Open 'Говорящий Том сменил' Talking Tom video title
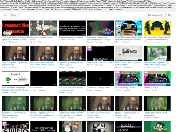176x132 pixels. 98,38
